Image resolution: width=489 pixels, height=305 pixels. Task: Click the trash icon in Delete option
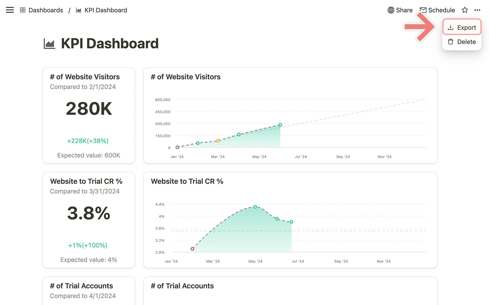[x=450, y=42]
